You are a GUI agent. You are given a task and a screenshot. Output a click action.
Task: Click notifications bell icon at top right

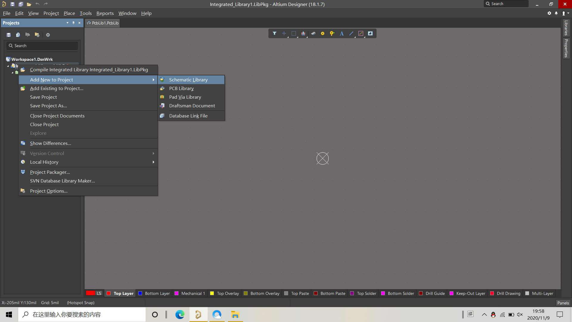(556, 13)
